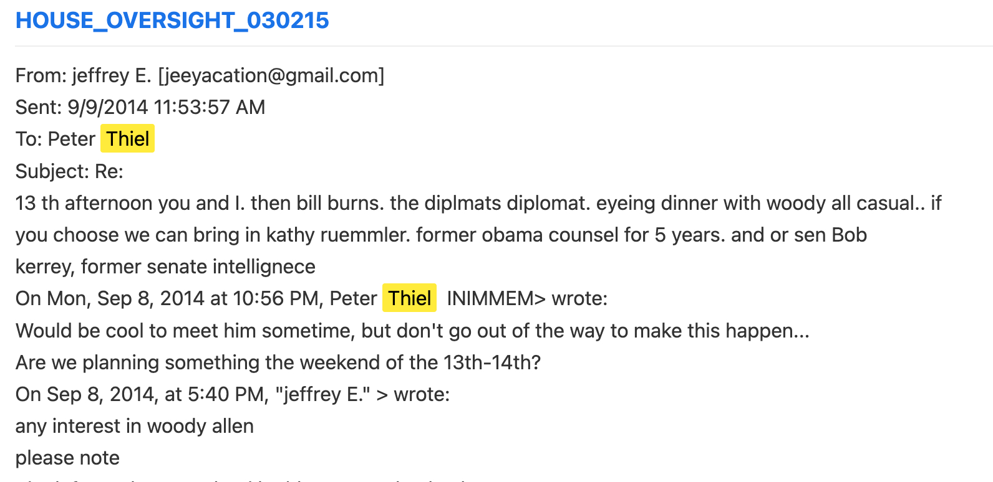Screen dimensions: 993x482
Task: Click the line "any interest in woody allen"
Action: [x=135, y=426]
